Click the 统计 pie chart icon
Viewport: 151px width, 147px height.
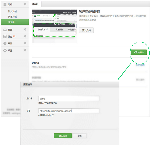5,43
